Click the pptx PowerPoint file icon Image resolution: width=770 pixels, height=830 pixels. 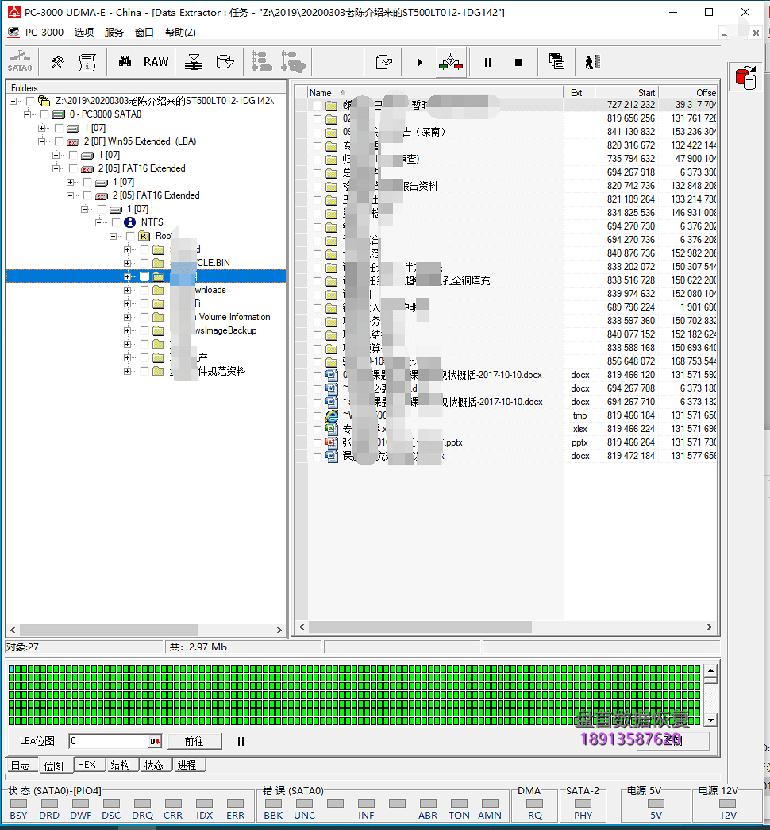coord(332,442)
